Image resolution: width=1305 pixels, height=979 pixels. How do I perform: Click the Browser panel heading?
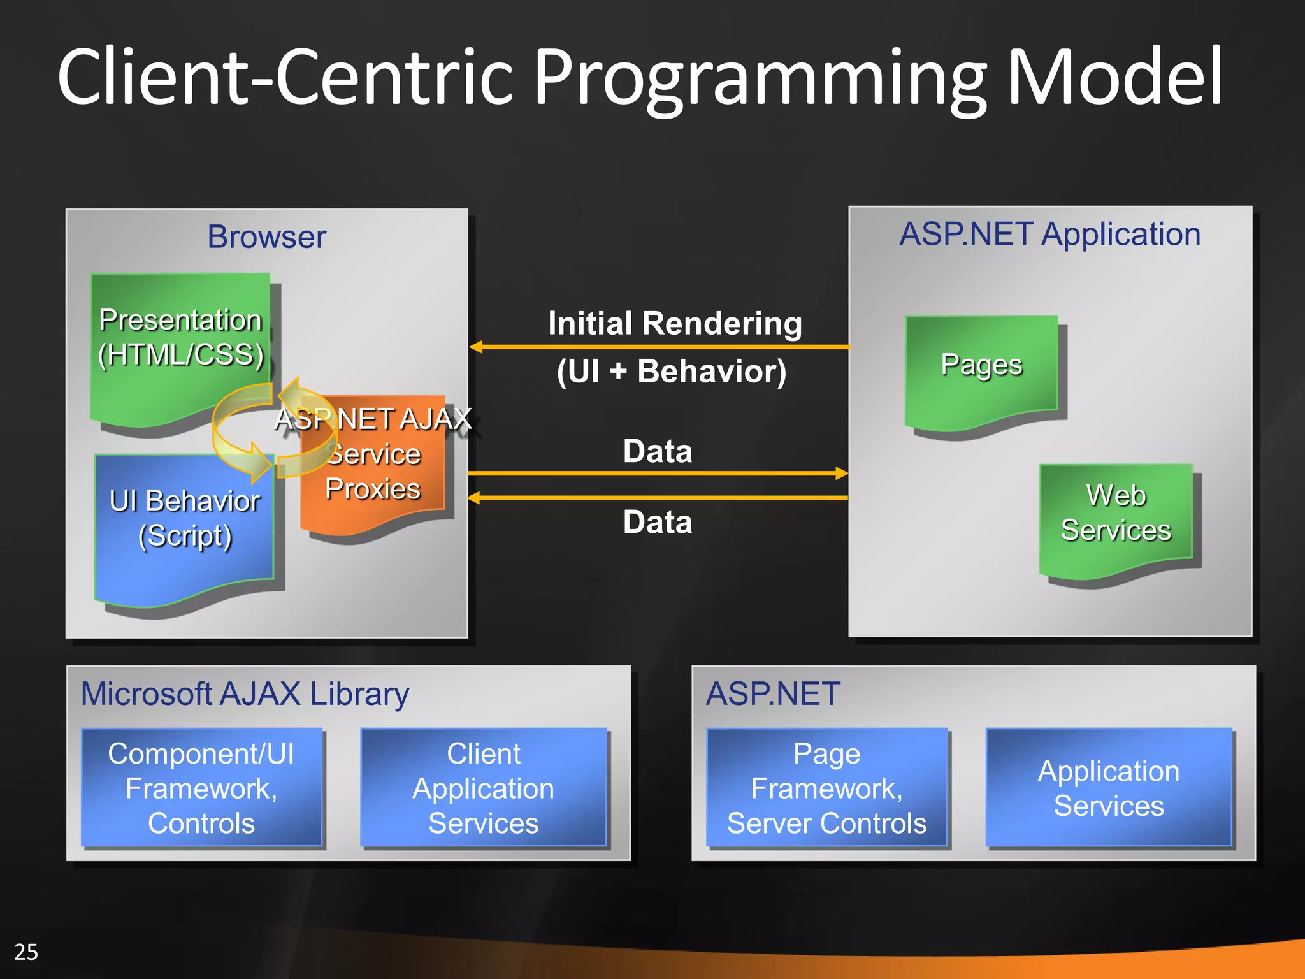(x=266, y=237)
